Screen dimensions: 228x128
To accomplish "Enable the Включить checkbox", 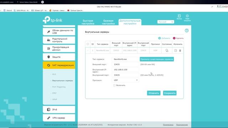I will tap(114, 85).
